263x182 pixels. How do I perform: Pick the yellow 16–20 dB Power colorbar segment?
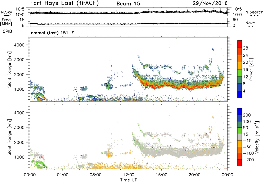pyautogui.click(x=240, y=66)
